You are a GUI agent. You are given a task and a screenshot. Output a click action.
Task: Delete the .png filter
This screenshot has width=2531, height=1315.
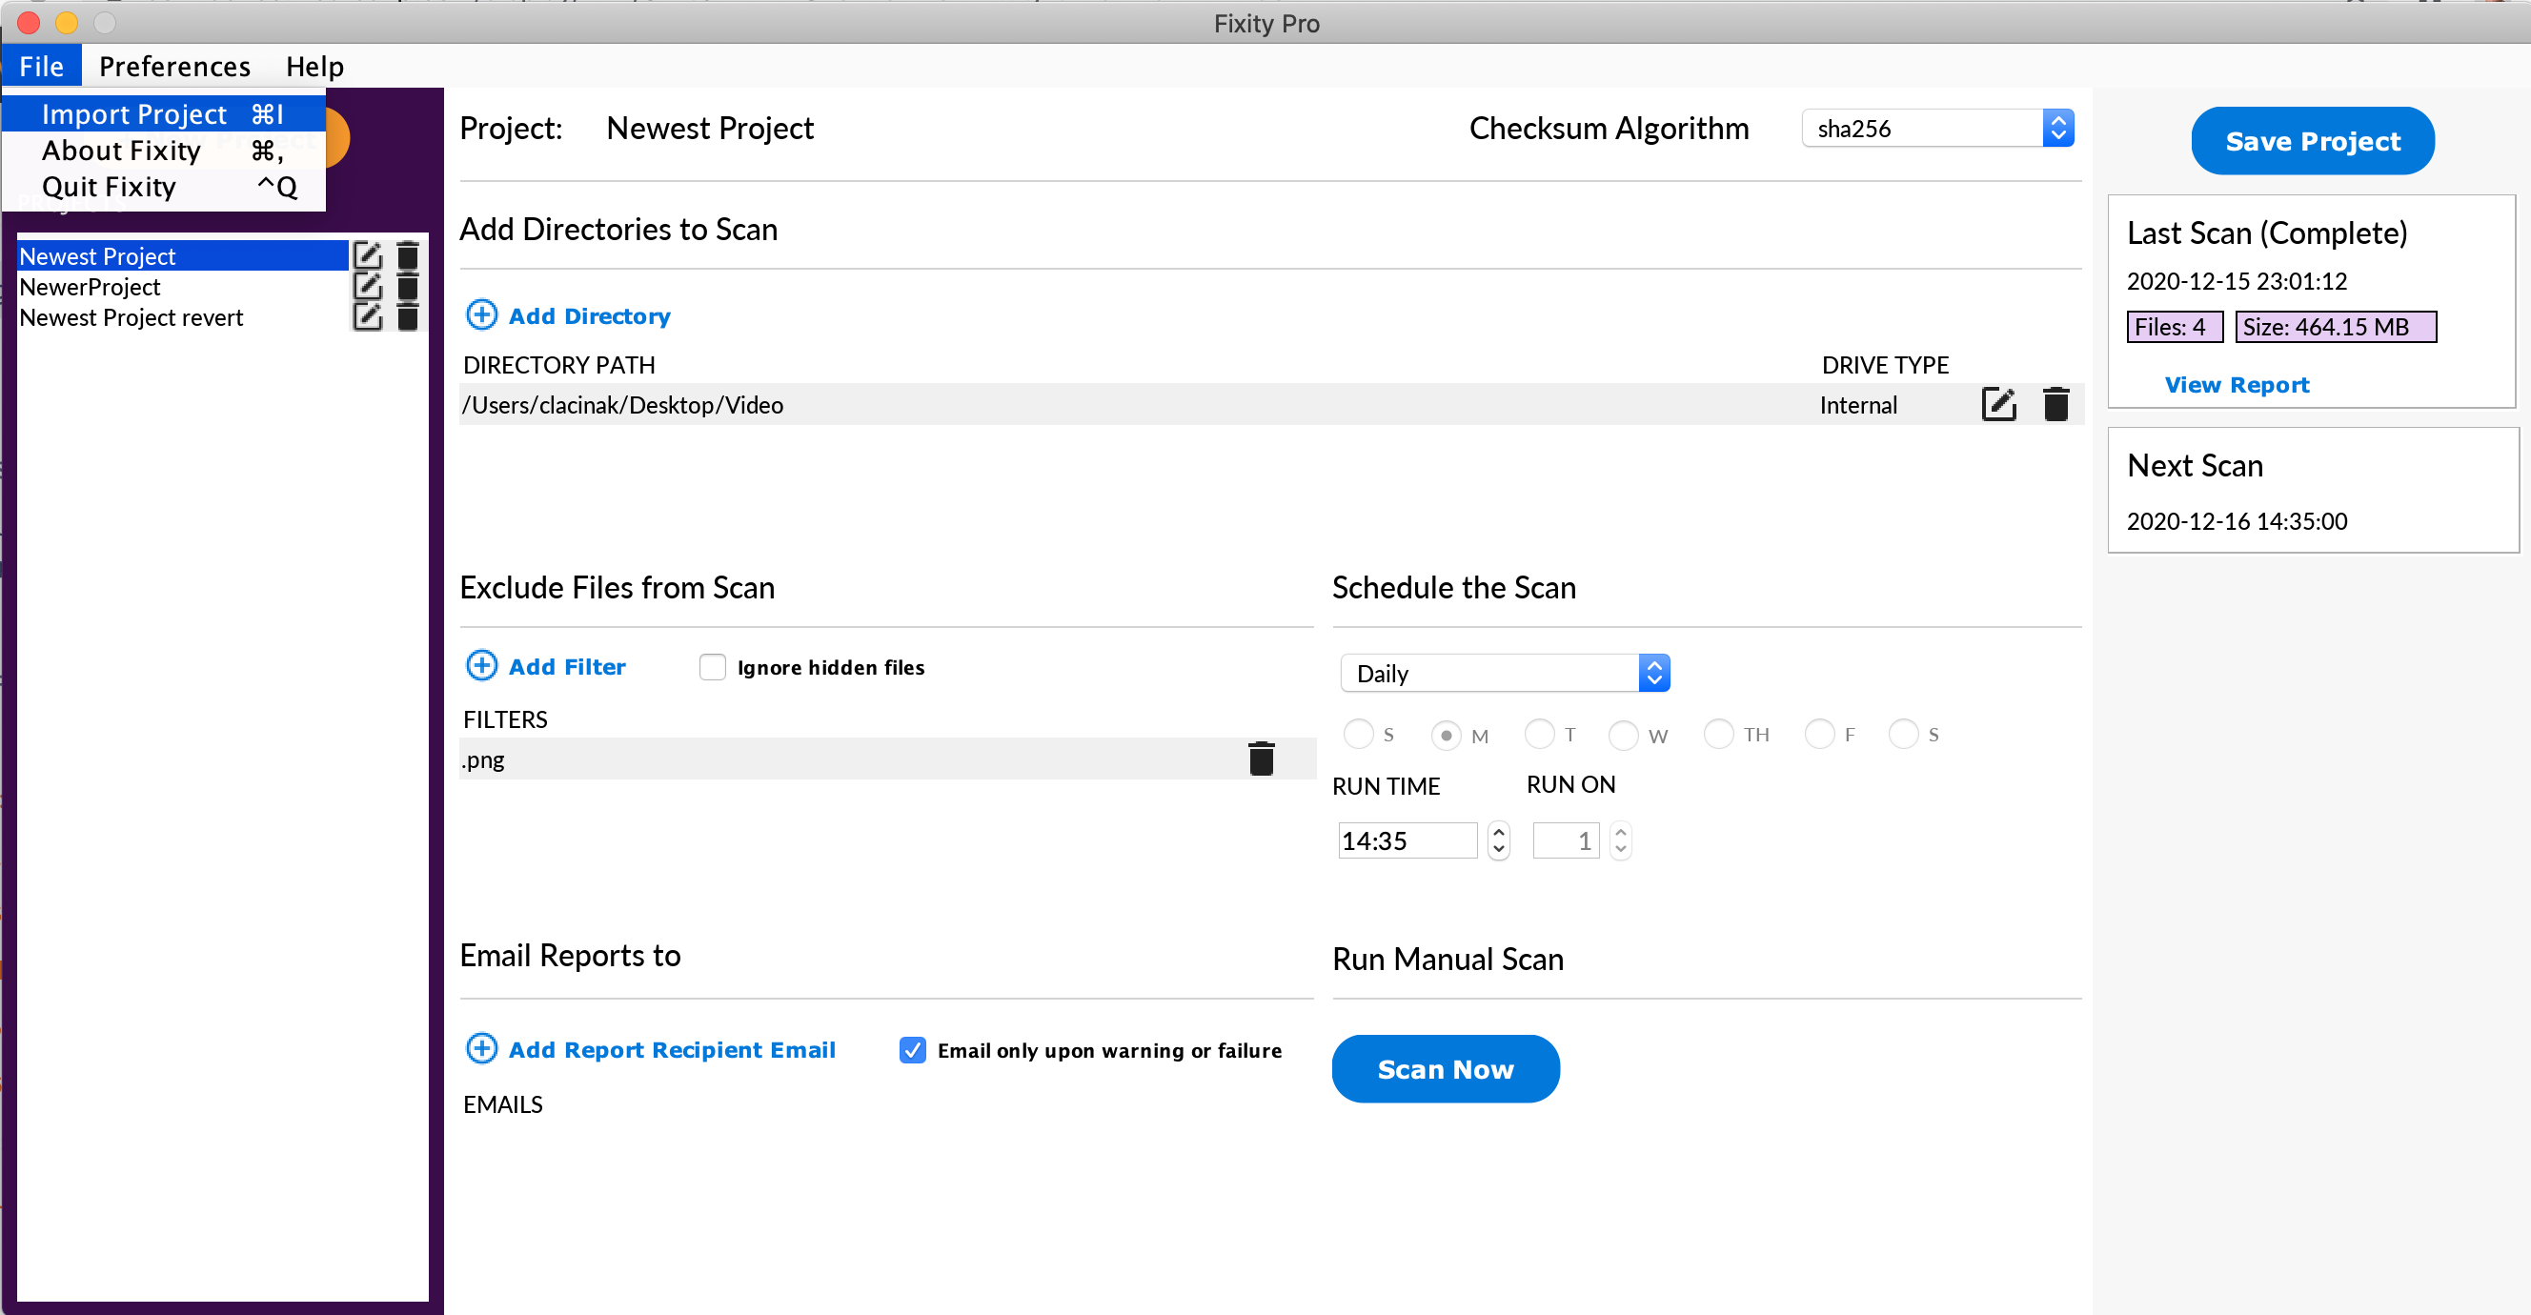(1262, 759)
